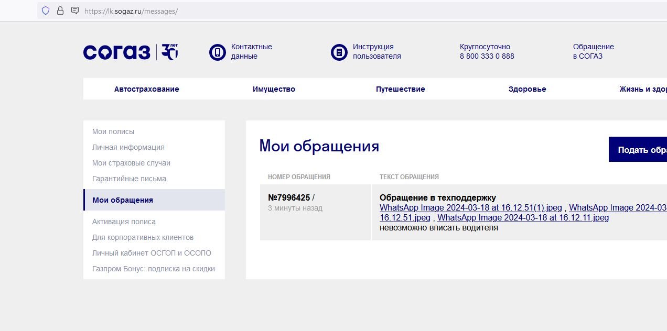
Task: Open the Автострахование menu
Action: pos(146,89)
